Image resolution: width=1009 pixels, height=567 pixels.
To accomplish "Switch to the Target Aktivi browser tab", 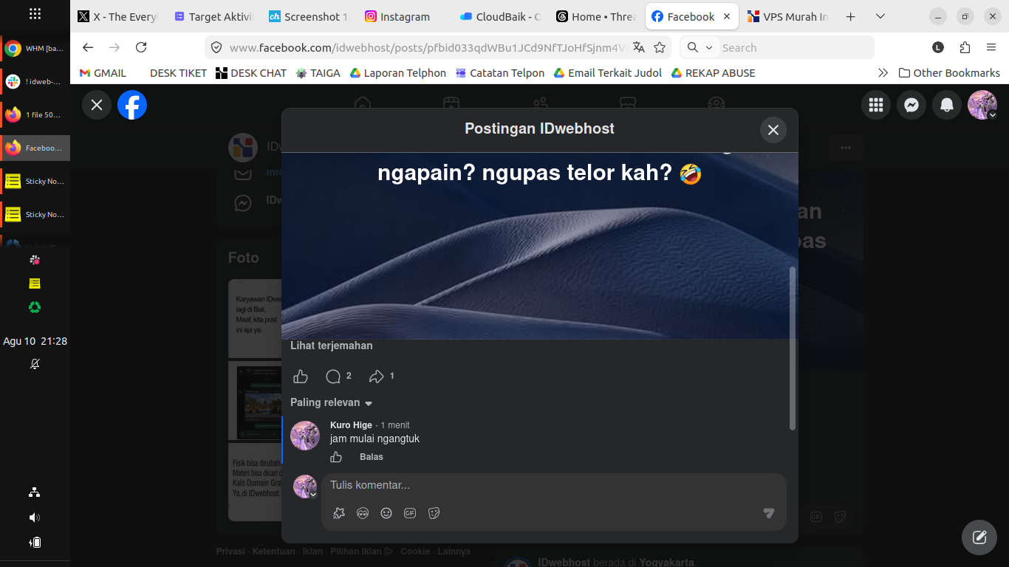I will tap(214, 16).
